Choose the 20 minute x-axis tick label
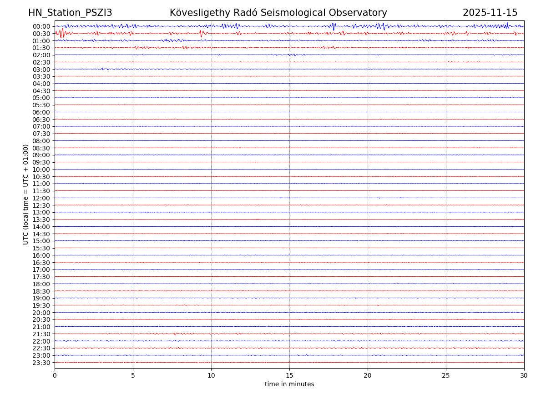 [x=368, y=376]
